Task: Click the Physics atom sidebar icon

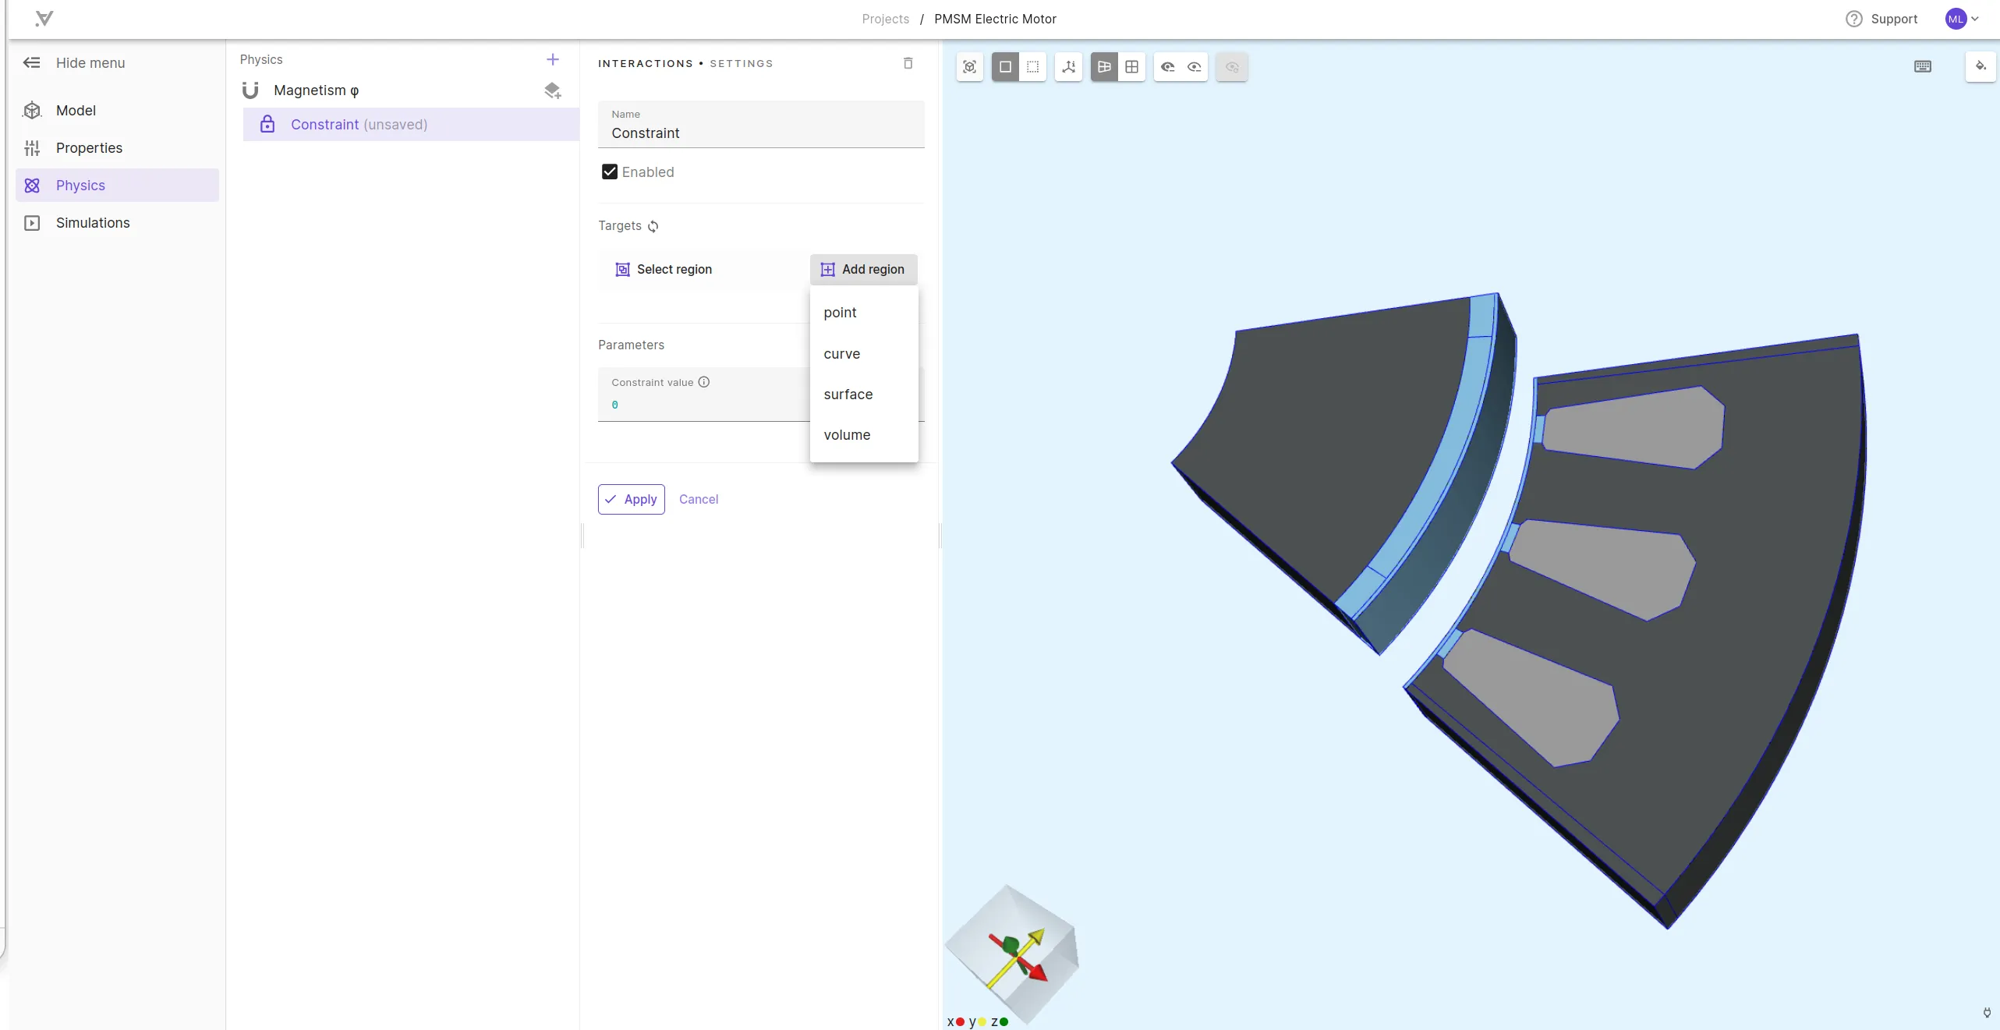Action: tap(32, 185)
